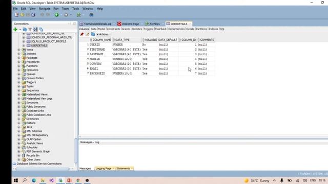The width and height of the screenshot is (328, 184).
Task: Open the new connection dropdown arrow
Action: 20,30
